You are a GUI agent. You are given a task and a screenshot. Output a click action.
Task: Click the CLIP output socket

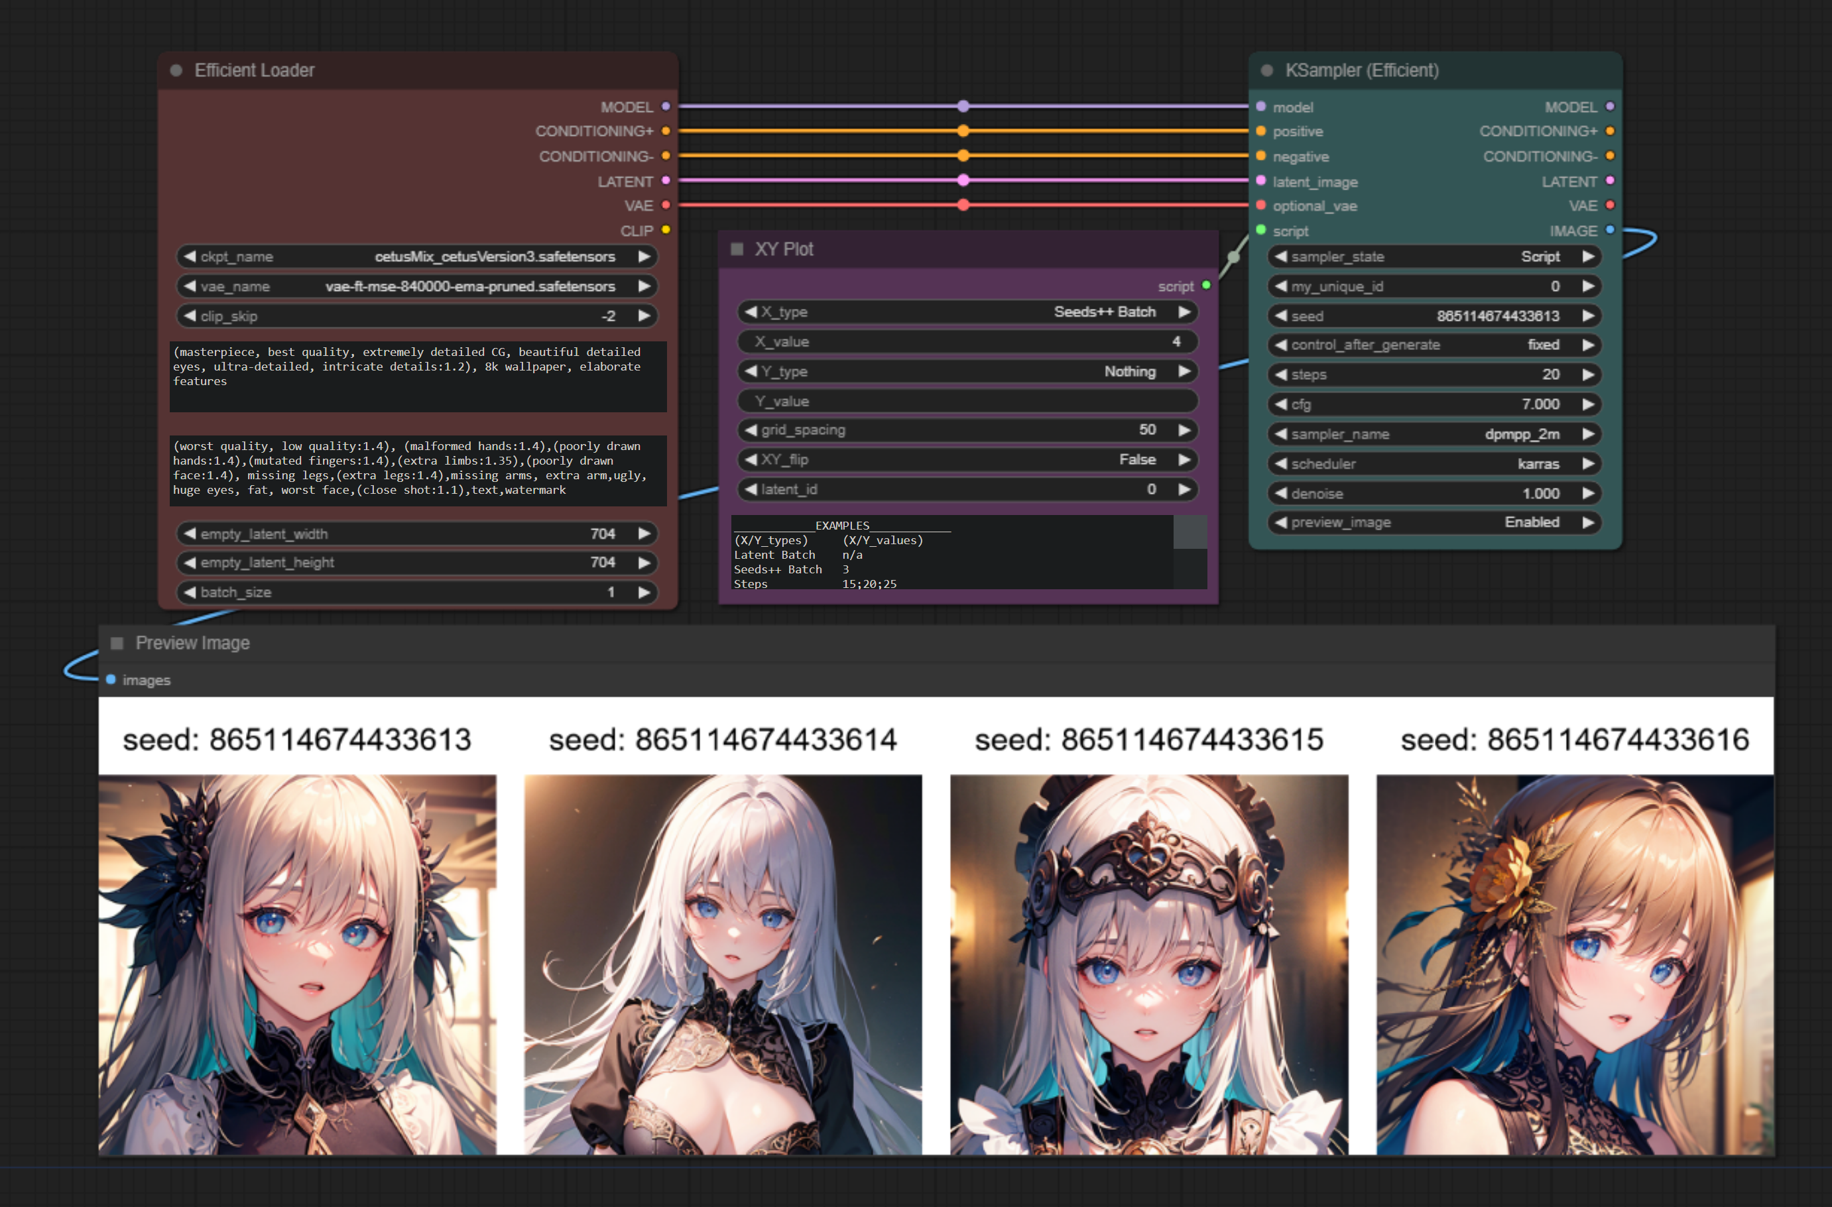pyautogui.click(x=665, y=230)
